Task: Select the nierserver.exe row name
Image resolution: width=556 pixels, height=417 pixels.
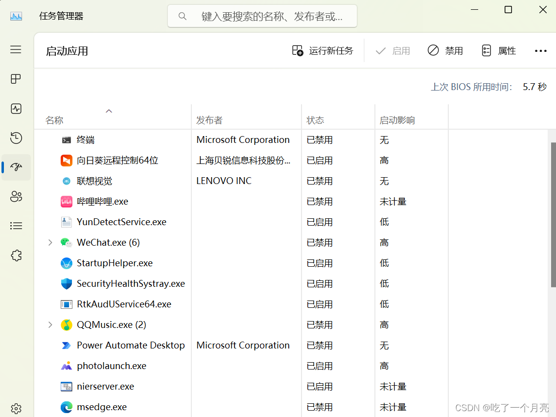Action: click(x=106, y=387)
